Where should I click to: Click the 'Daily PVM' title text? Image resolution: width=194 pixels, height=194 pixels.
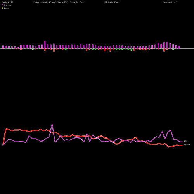[7, 2]
